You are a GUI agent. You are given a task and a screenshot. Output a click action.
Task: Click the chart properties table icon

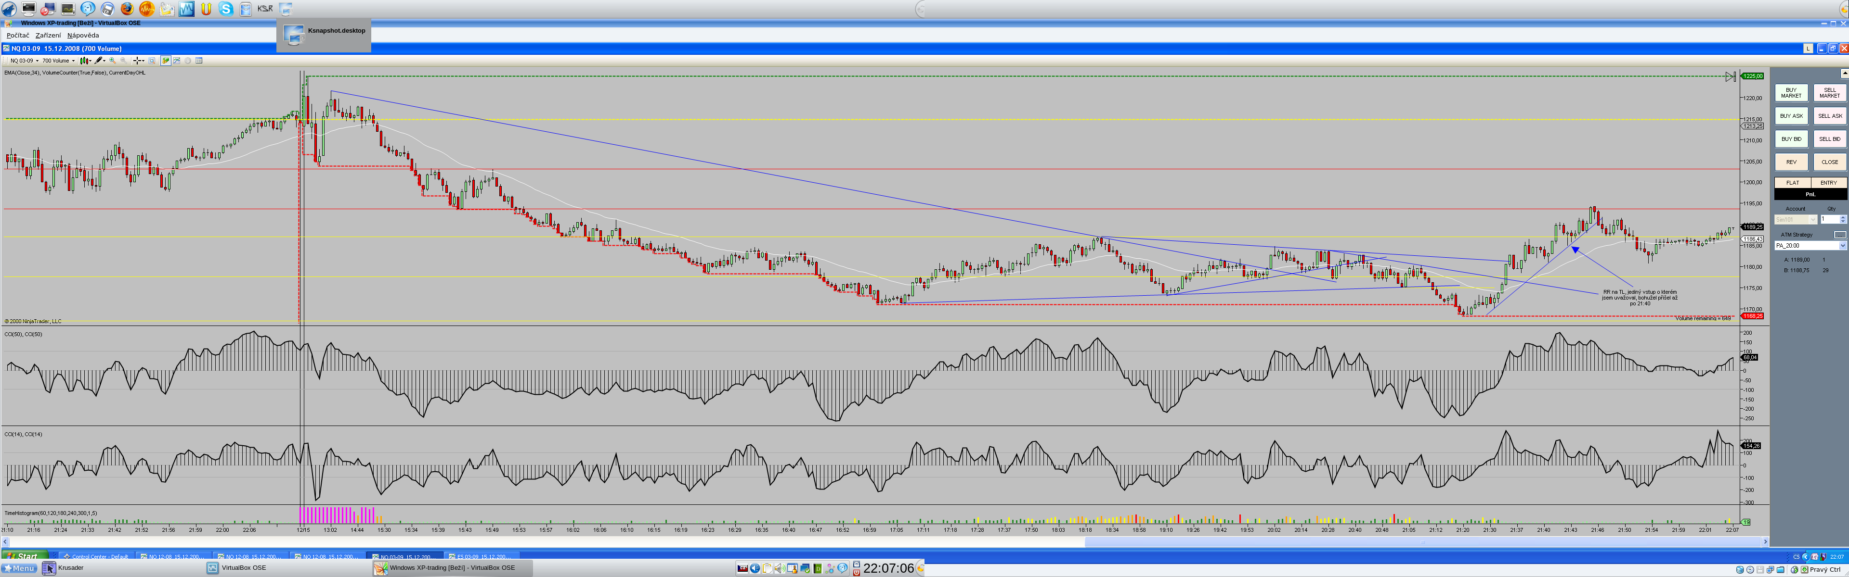coord(199,61)
